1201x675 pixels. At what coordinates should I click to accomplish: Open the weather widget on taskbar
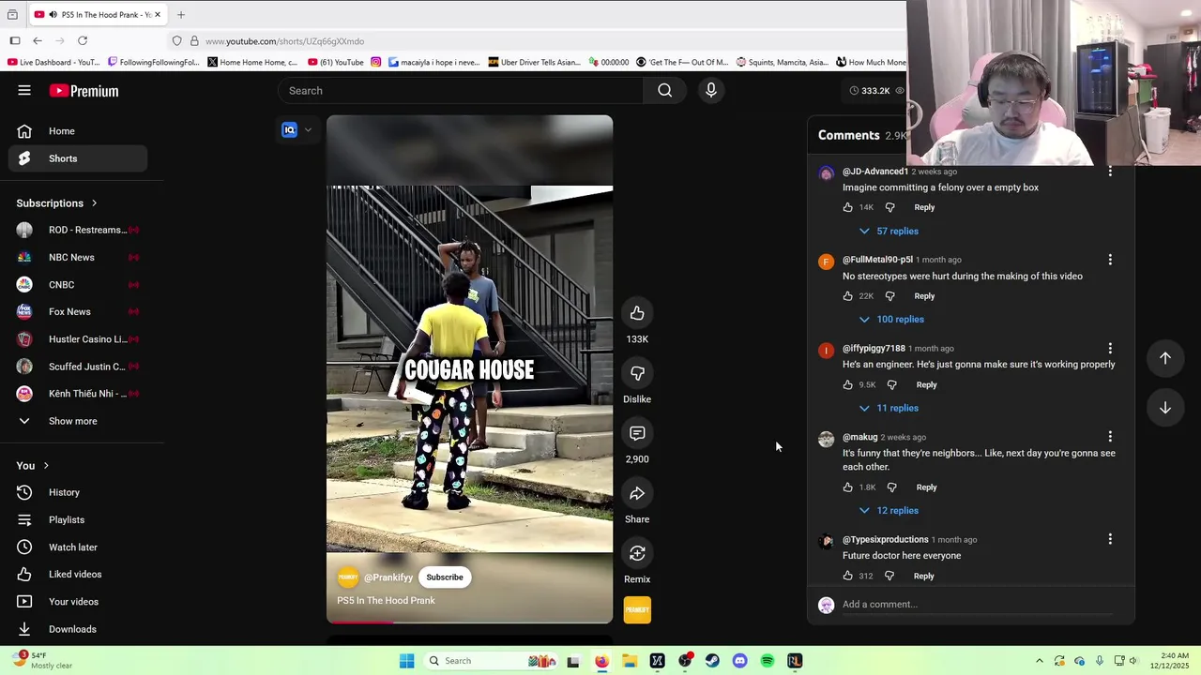coord(42,660)
